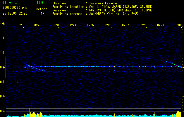184x117 pixels.
Task: Click the red echo trace near 0230
Action: click(179, 66)
